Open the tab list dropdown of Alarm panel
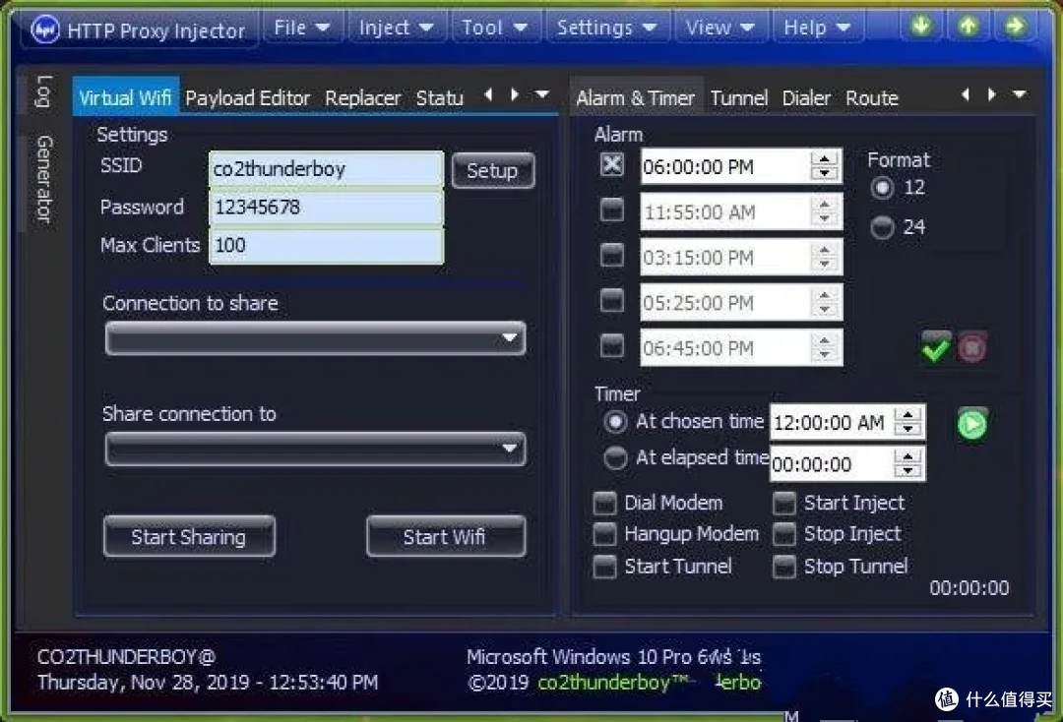The width and height of the screenshot is (1063, 722). (x=1019, y=94)
